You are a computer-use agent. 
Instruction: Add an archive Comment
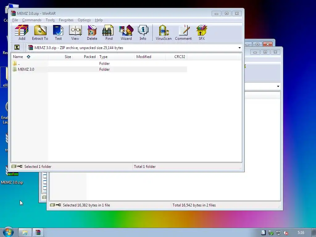tap(183, 32)
